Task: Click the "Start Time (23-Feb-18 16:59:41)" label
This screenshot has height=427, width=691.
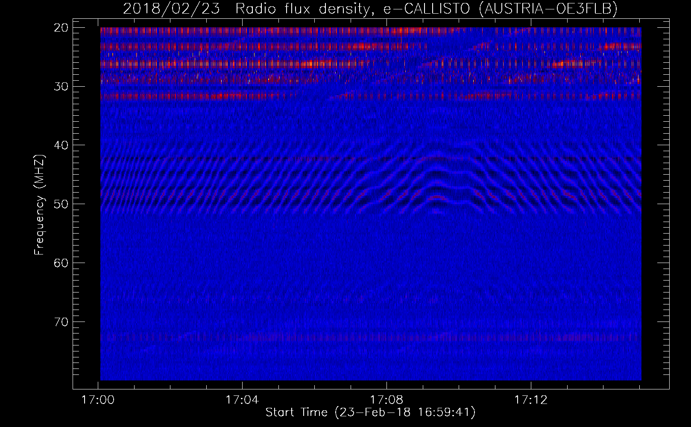Action: coord(370,412)
